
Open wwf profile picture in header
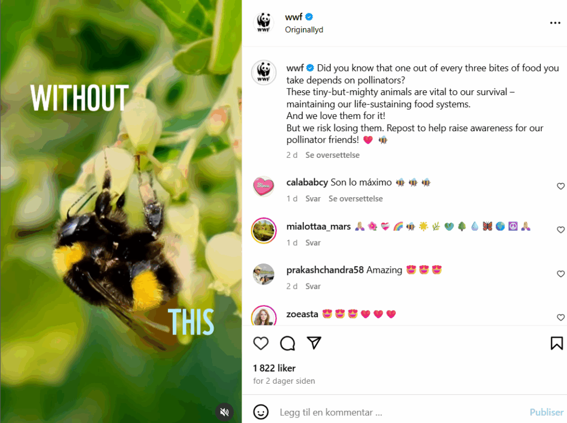(x=264, y=22)
